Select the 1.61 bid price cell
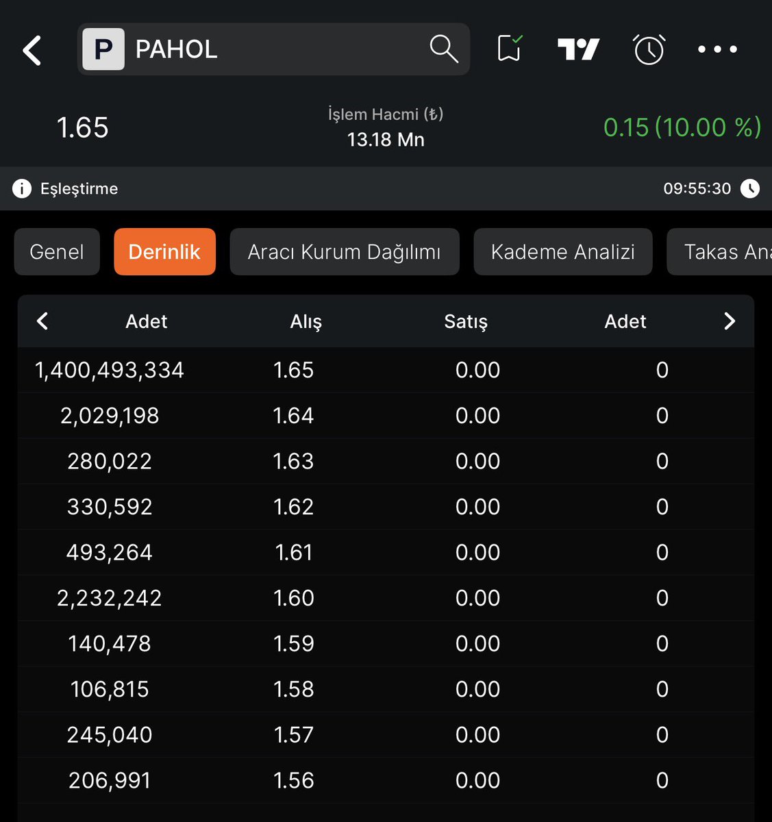Screen dimensions: 772x822 pyautogui.click(x=293, y=552)
